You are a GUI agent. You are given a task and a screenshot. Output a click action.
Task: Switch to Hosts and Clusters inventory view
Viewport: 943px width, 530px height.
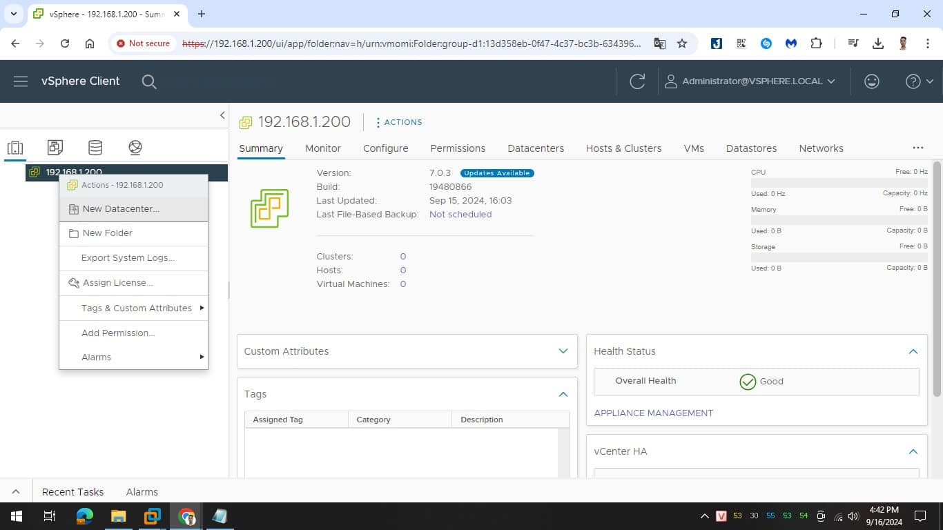pyautogui.click(x=15, y=147)
